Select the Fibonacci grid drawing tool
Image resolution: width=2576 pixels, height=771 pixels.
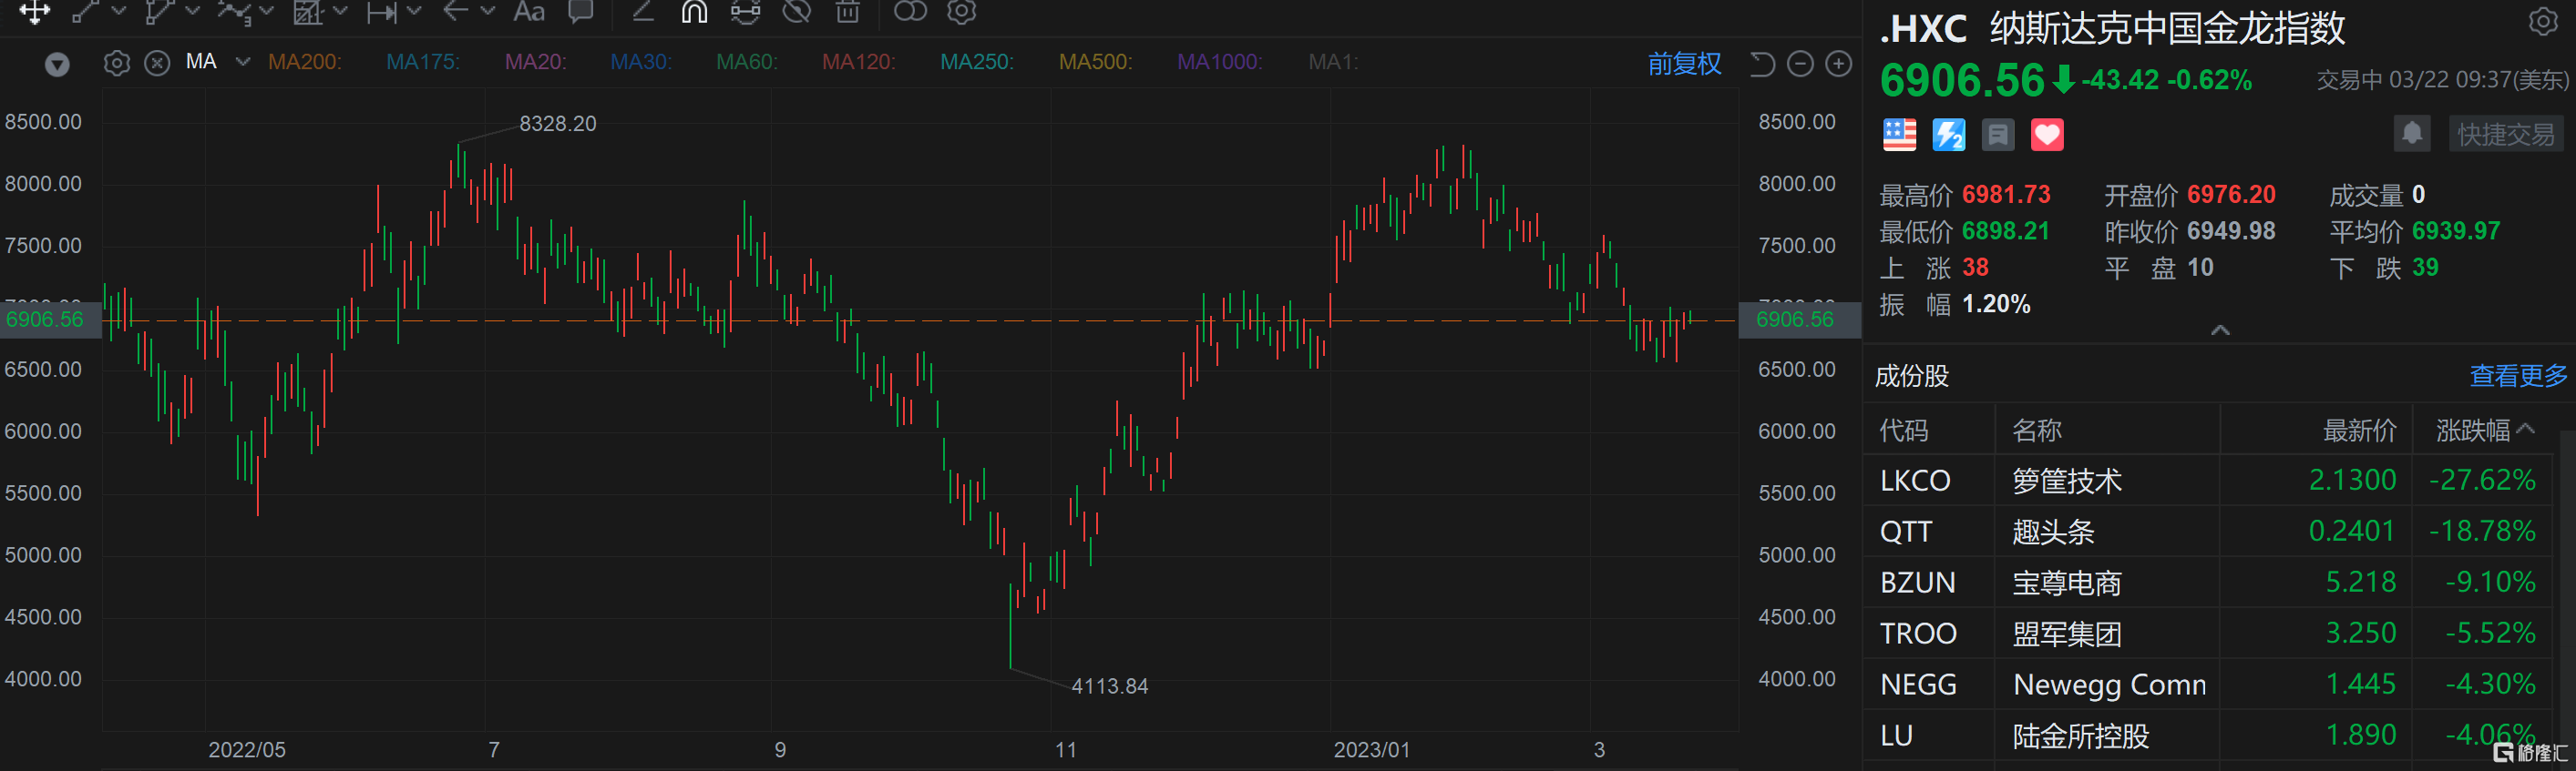pyautogui.click(x=307, y=12)
